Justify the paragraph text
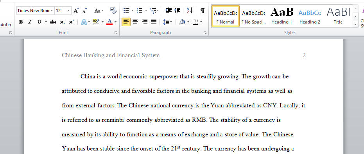The image size is (364, 154). coord(153,22)
